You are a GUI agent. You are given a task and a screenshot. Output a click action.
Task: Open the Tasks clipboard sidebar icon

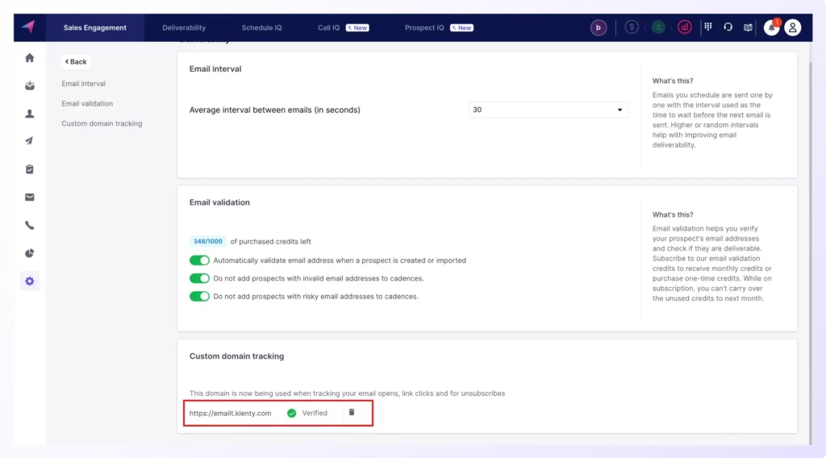tap(30, 169)
